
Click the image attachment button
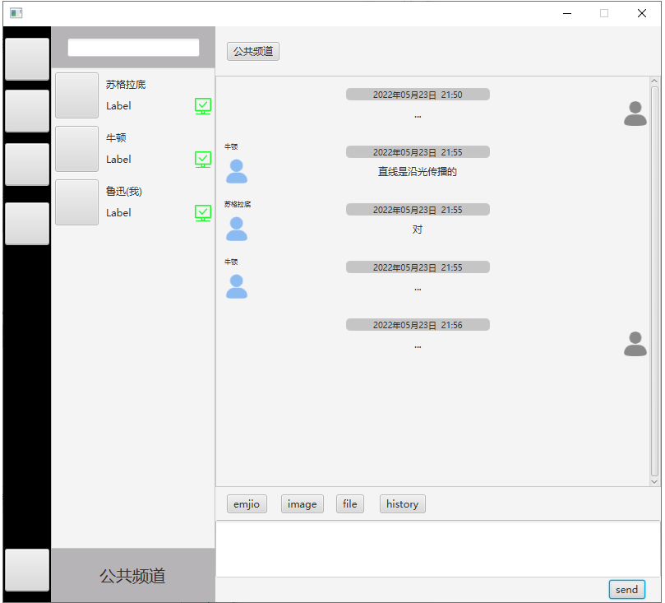pos(302,503)
